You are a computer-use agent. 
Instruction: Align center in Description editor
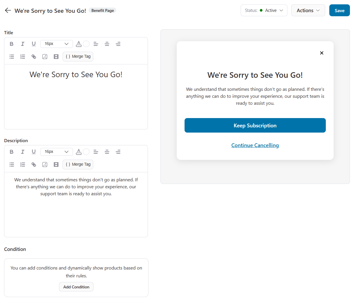tap(107, 152)
